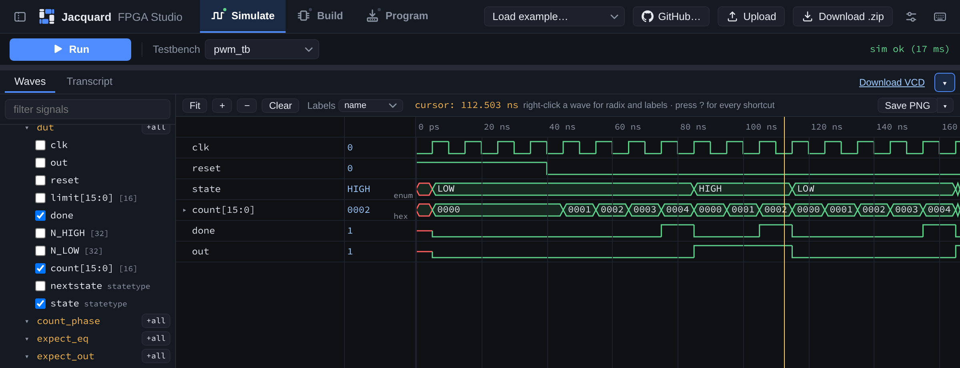Switch to the Simulate tab
Image resolution: width=960 pixels, height=368 pixels.
243,16
